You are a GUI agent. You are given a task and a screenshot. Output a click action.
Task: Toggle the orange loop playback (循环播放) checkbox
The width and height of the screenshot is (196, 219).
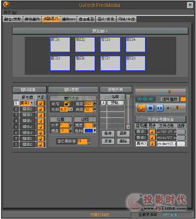point(183,99)
